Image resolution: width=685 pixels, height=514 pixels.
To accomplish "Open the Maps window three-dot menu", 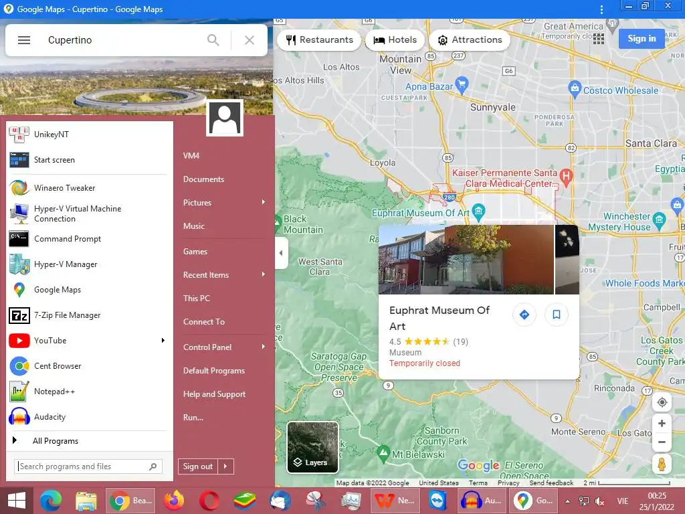I will point(601,9).
